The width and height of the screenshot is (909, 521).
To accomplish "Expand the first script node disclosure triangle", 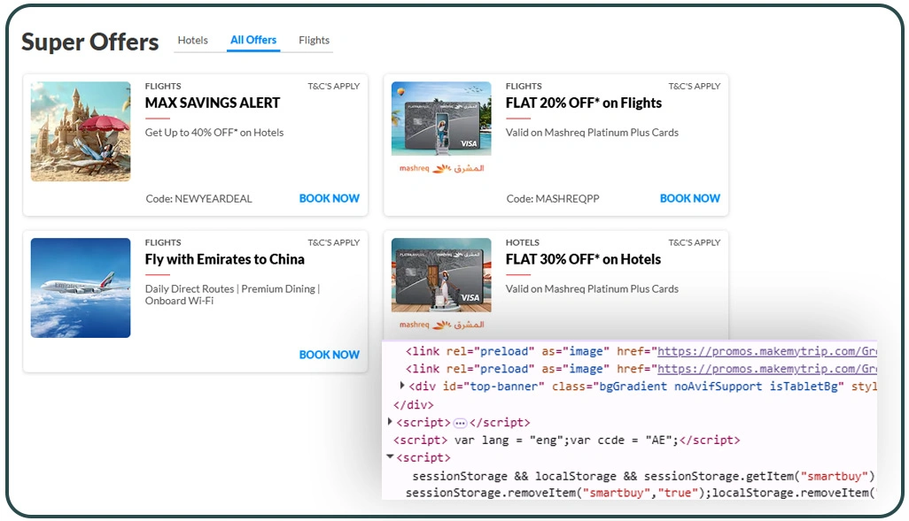I will [x=390, y=422].
